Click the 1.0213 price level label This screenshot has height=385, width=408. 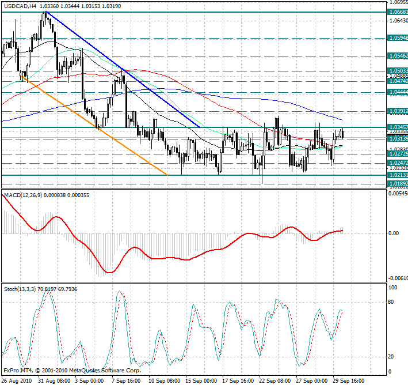[398, 175]
